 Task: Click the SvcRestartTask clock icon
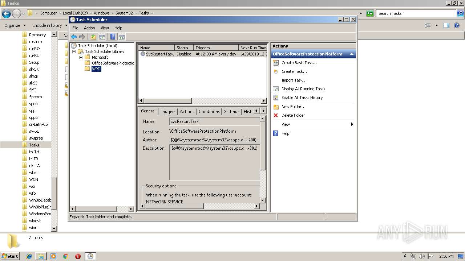click(x=143, y=54)
